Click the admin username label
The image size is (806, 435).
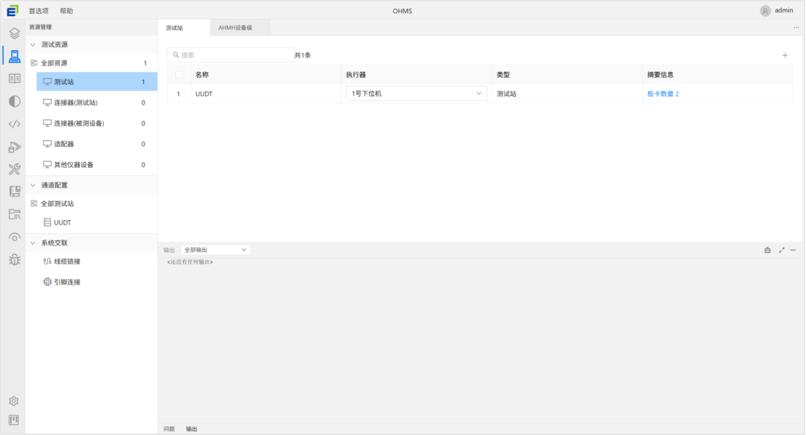click(784, 10)
